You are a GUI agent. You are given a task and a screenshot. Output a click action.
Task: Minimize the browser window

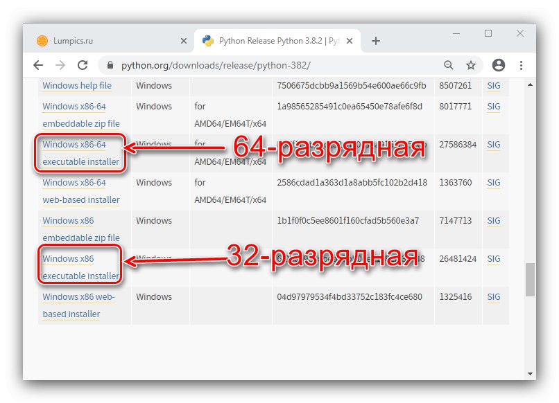(456, 33)
